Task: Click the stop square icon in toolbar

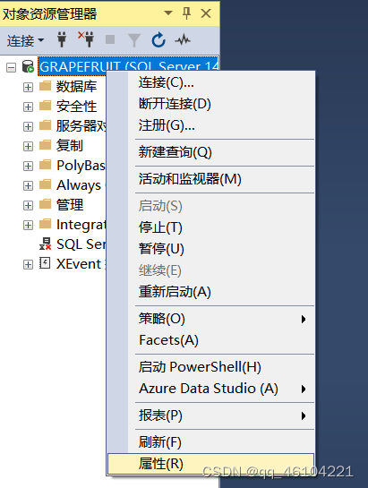Action: 110,39
